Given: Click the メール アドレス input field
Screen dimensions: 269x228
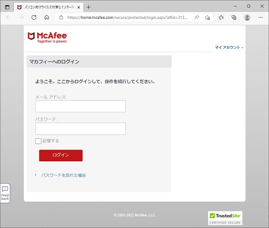Looking at the screenshot, I should point(80,106).
